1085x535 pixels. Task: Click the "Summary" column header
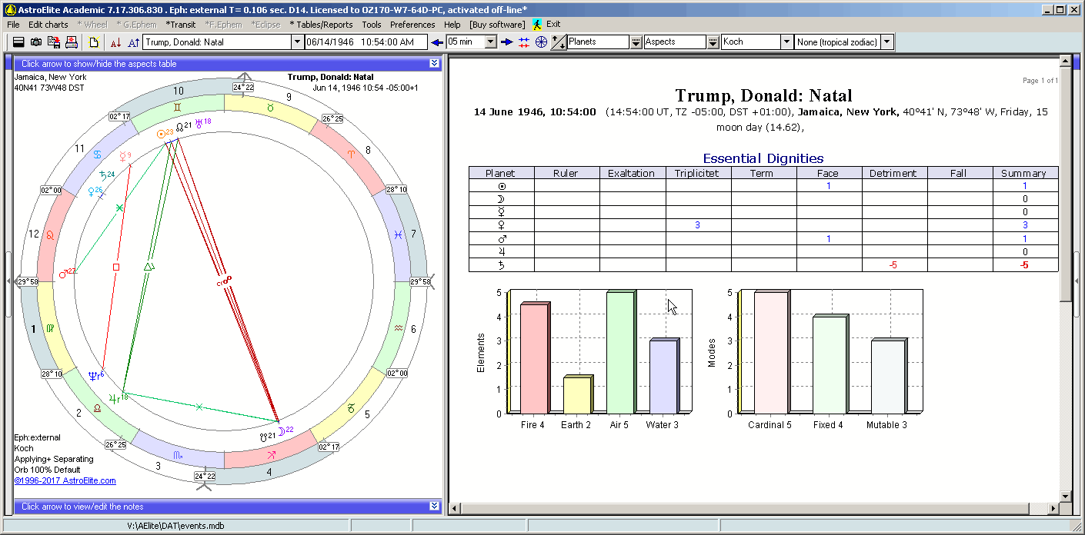pos(1024,173)
